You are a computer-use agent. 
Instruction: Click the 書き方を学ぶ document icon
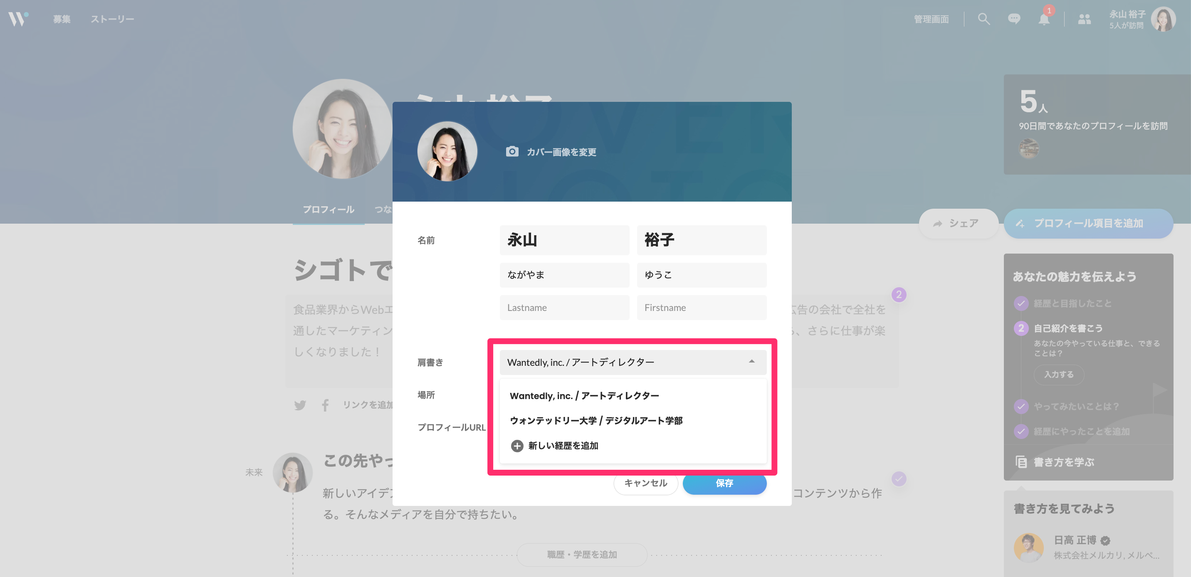[1021, 462]
